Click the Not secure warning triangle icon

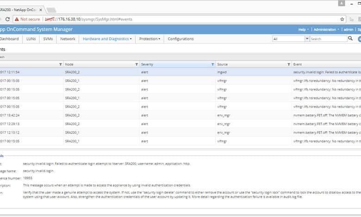coord(17,19)
